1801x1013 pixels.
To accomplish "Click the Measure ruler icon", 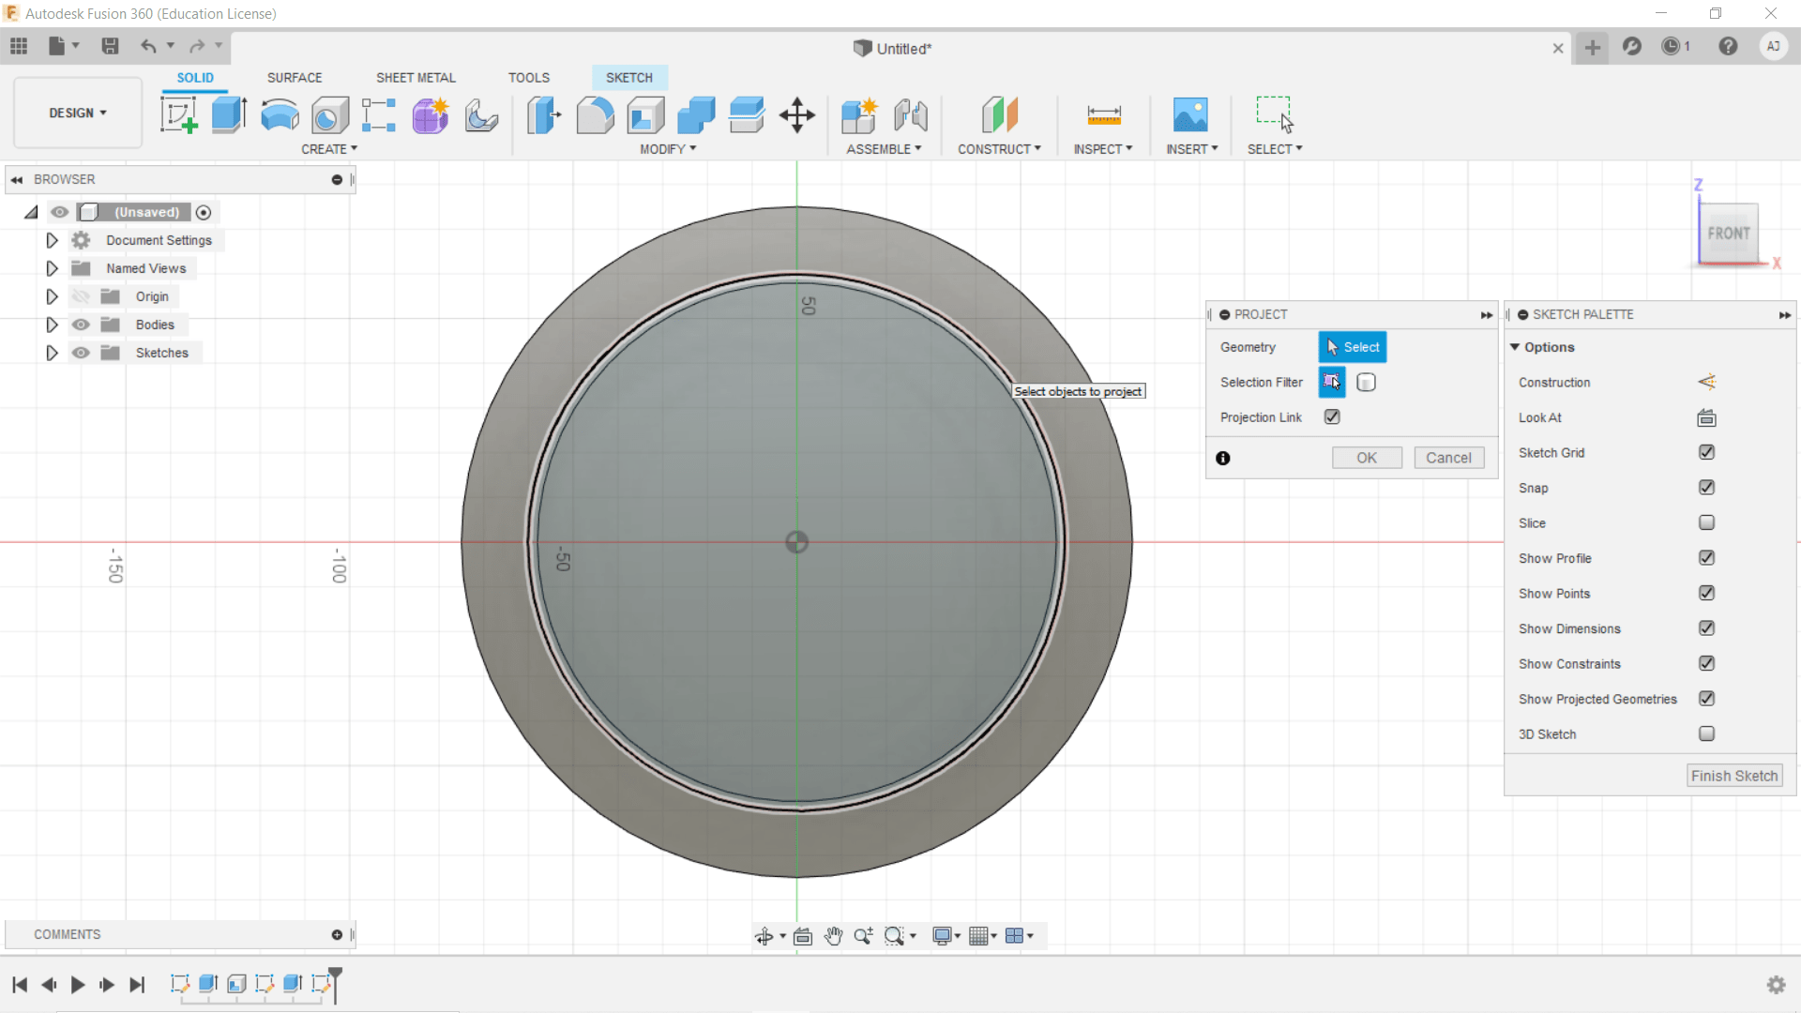I will [x=1103, y=115].
